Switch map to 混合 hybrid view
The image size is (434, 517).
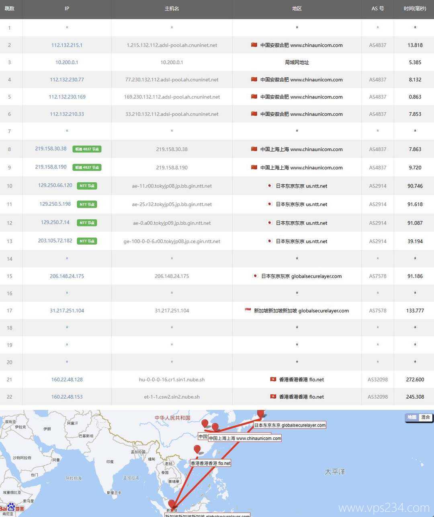(425, 417)
